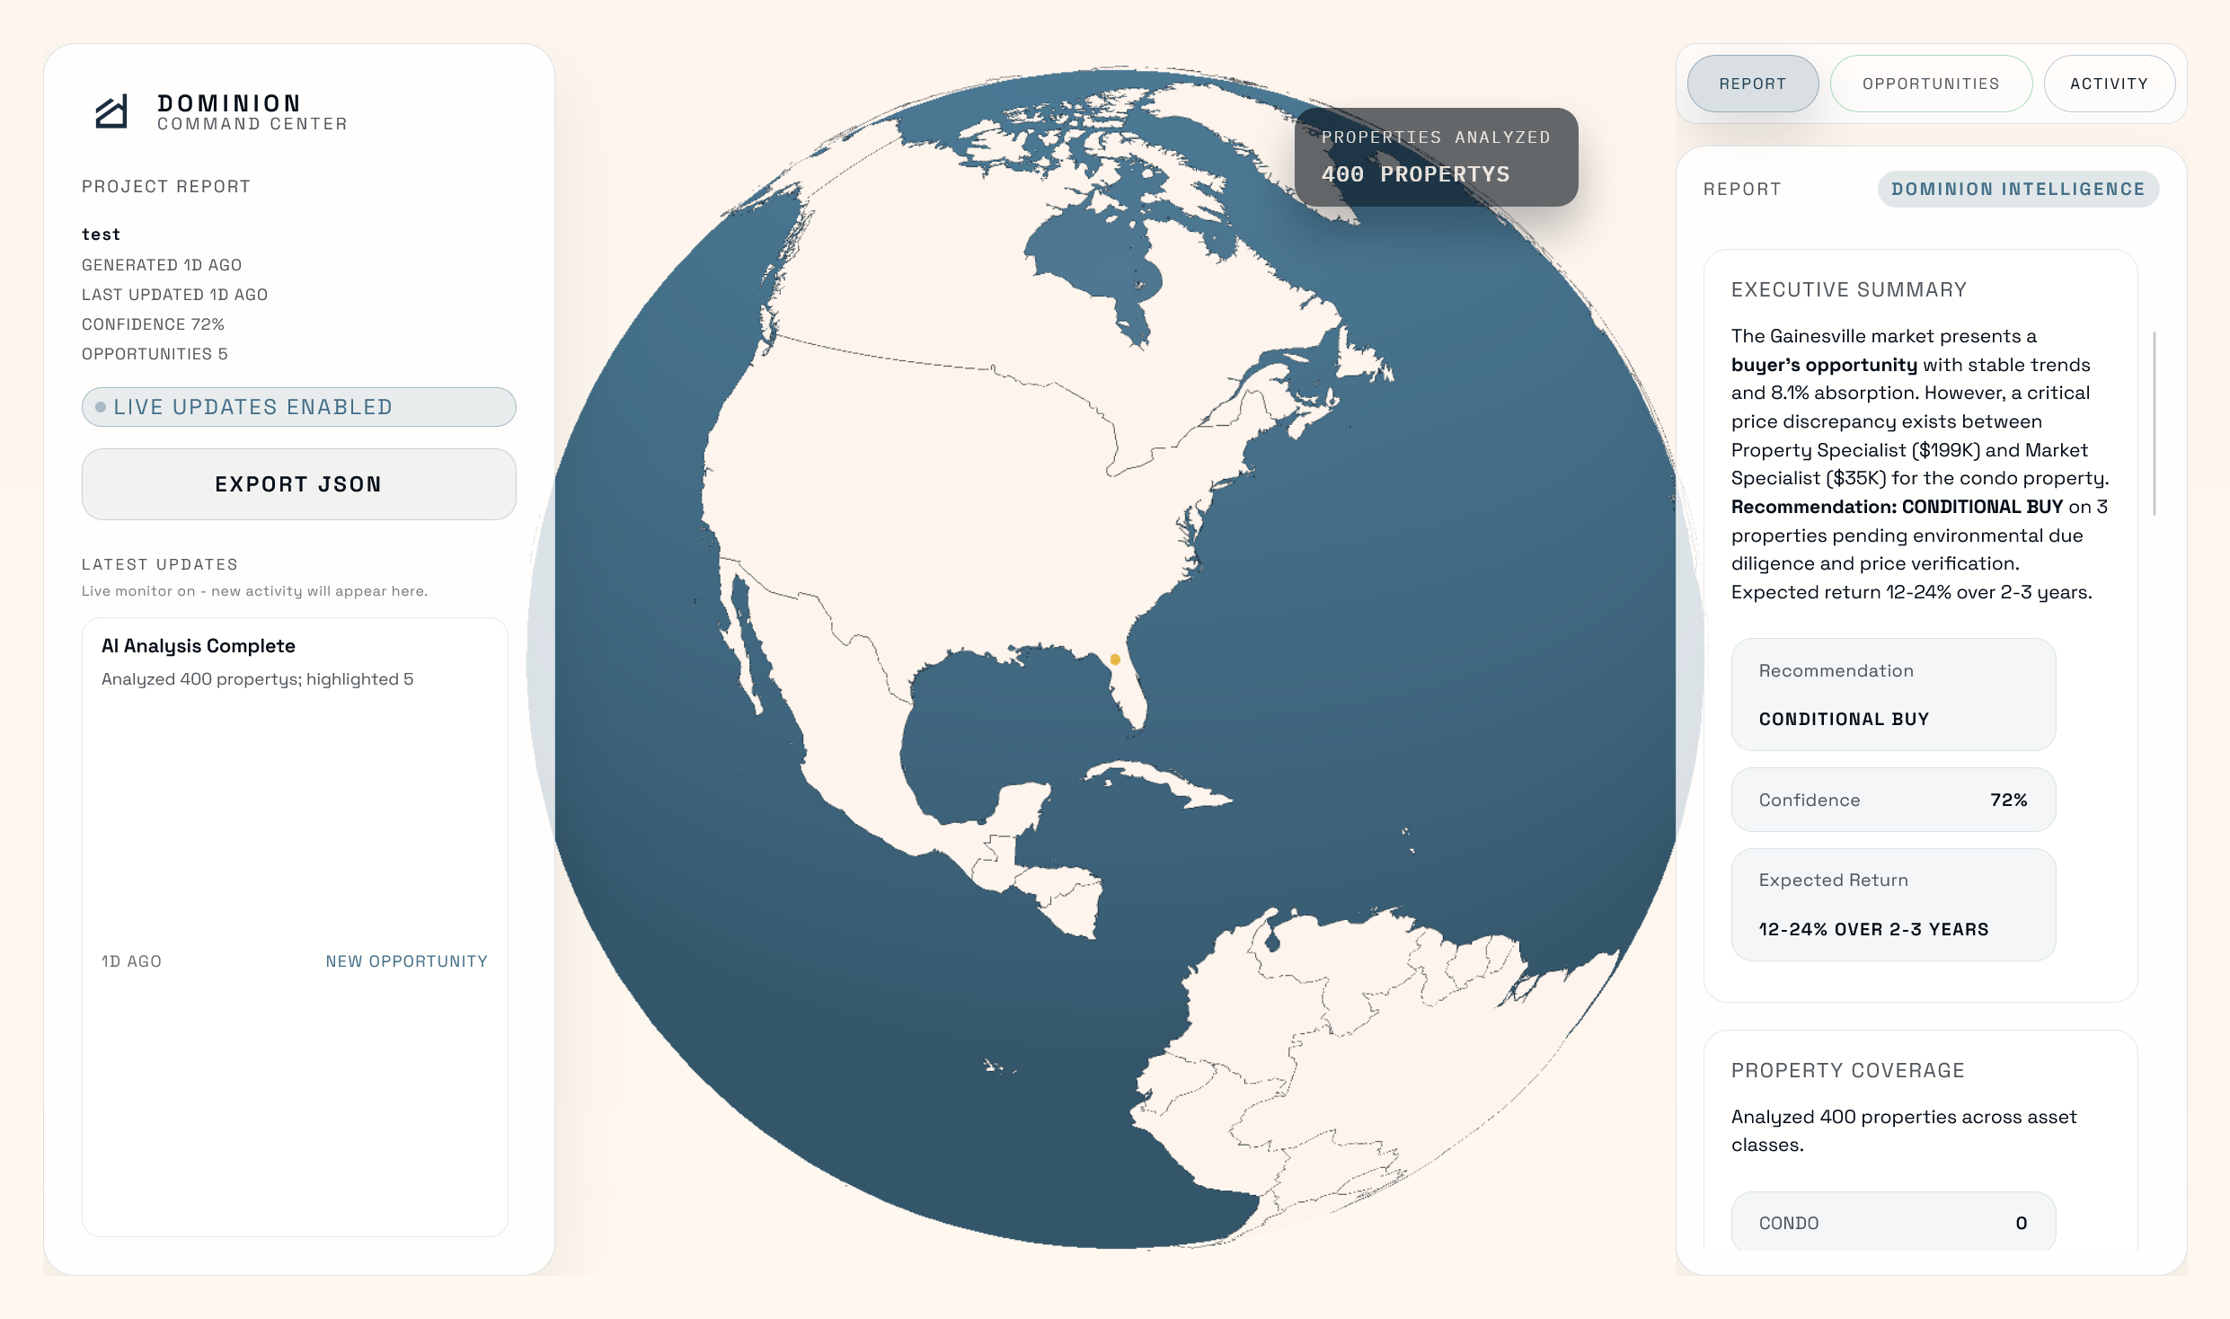Click the live updates status dot

[x=101, y=407]
